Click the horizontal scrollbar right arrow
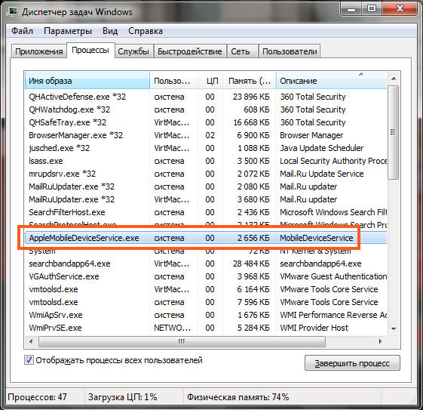Viewport: 423px width, 410px height. 380,341
